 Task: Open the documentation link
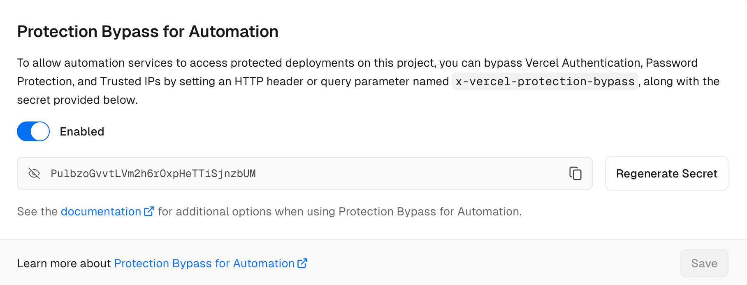point(100,211)
